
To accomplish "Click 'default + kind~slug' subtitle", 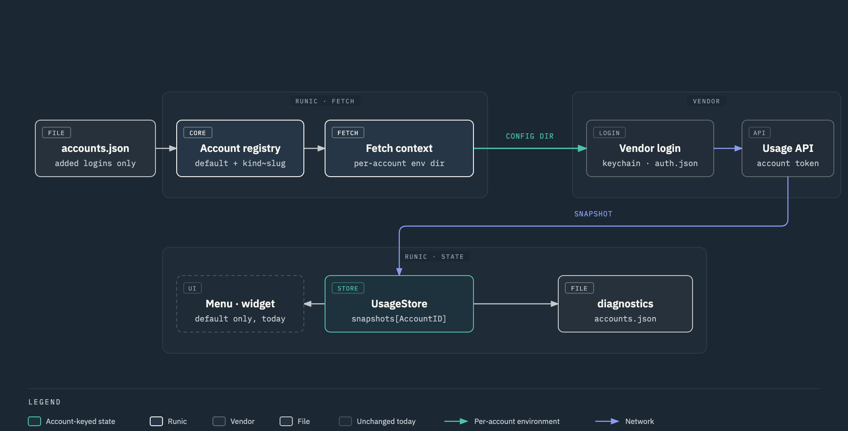I will (x=240, y=163).
